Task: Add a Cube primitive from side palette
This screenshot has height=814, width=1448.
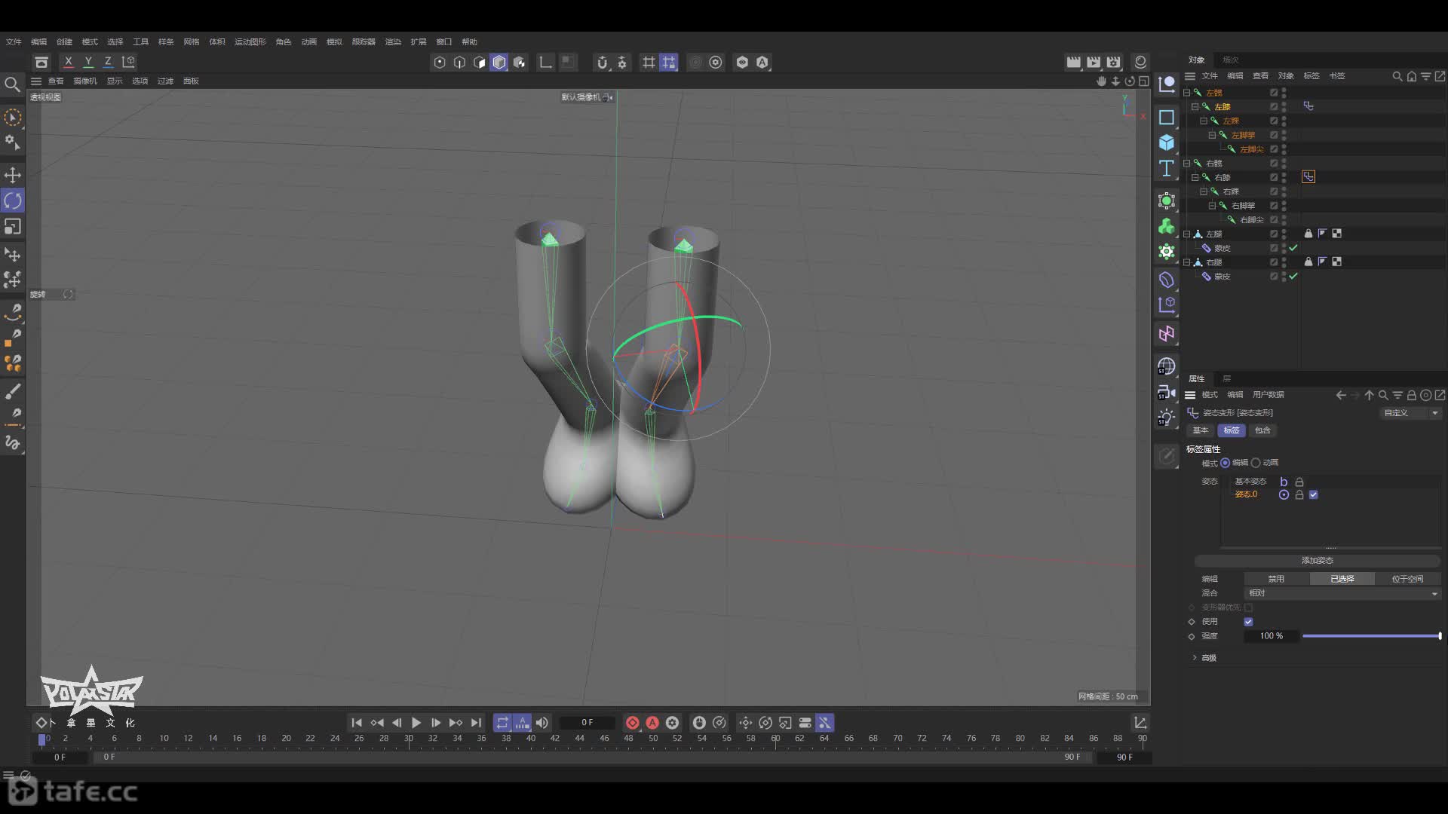Action: pyautogui.click(x=1167, y=142)
